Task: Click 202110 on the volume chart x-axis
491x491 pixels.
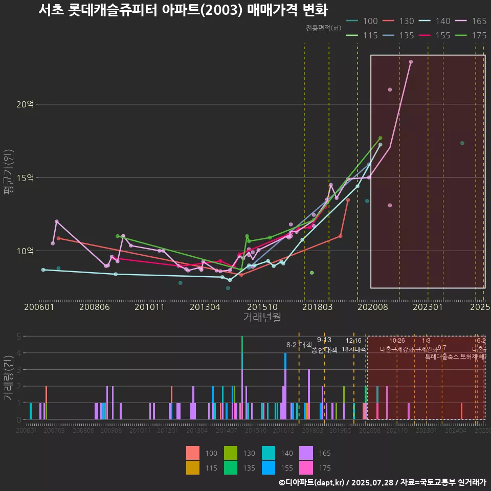Action: pos(397,430)
